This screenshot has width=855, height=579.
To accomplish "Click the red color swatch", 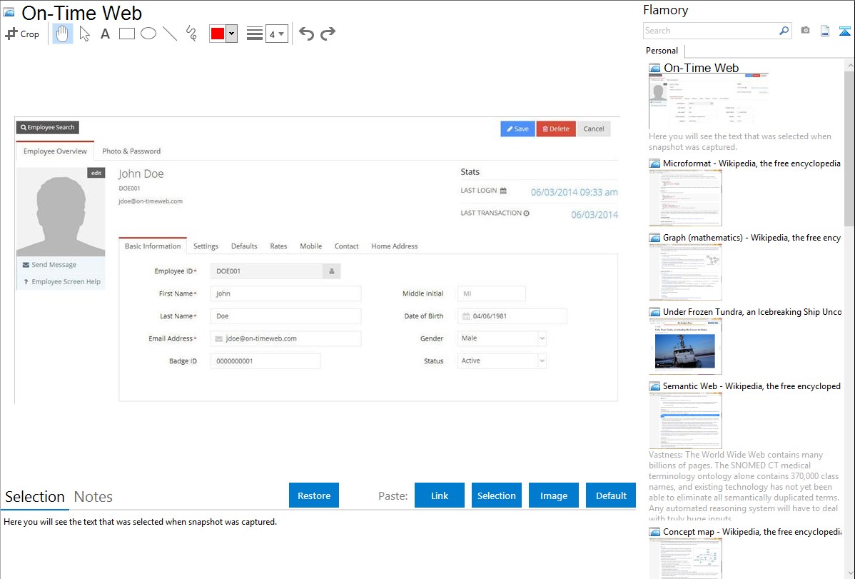I will point(218,34).
